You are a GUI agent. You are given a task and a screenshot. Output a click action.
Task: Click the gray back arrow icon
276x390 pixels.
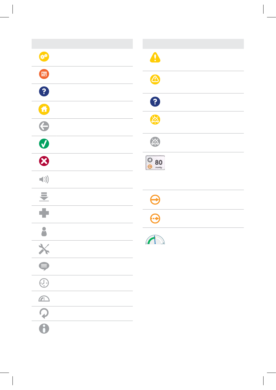point(44,126)
